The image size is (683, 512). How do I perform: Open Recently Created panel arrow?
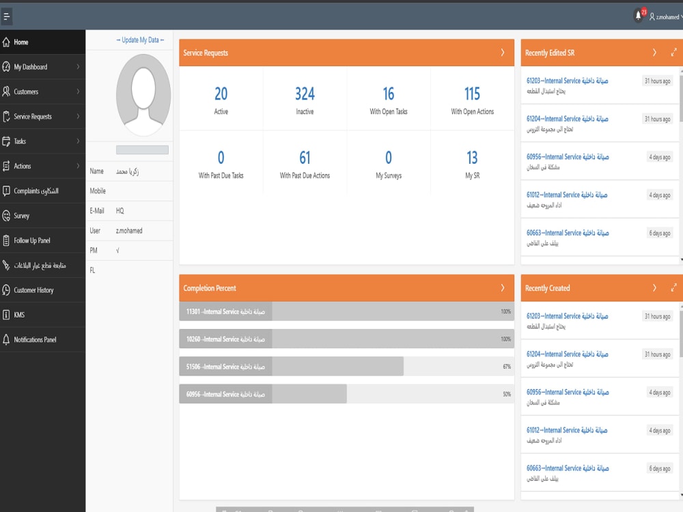pyautogui.click(x=654, y=288)
